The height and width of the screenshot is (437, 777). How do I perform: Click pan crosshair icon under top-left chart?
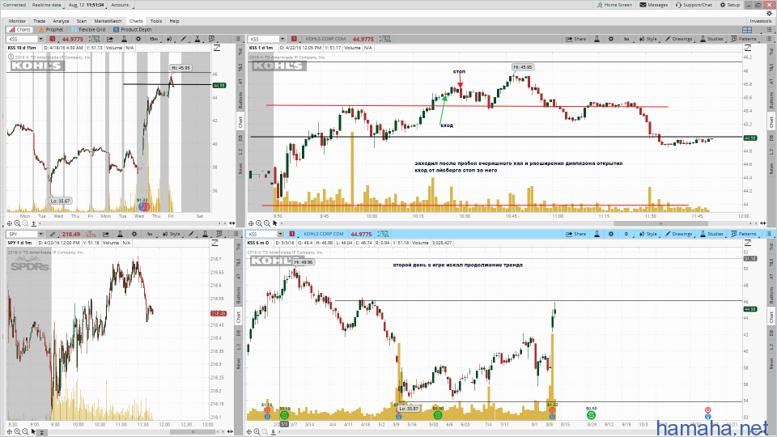tap(9, 223)
